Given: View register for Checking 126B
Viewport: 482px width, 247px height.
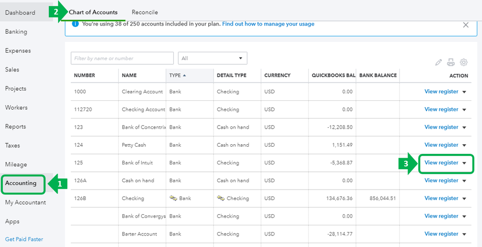Looking at the screenshot, I should click(441, 198).
